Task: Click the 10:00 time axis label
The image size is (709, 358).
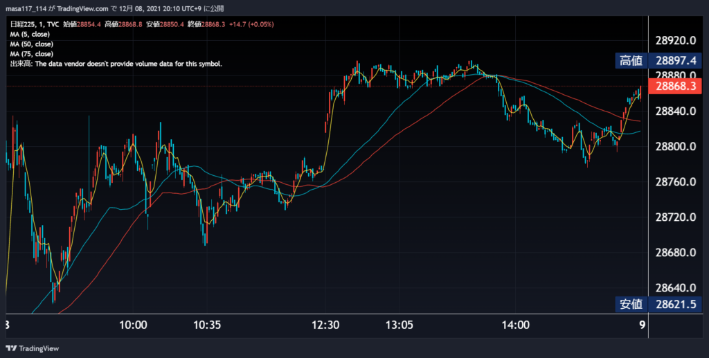Action: [x=133, y=325]
